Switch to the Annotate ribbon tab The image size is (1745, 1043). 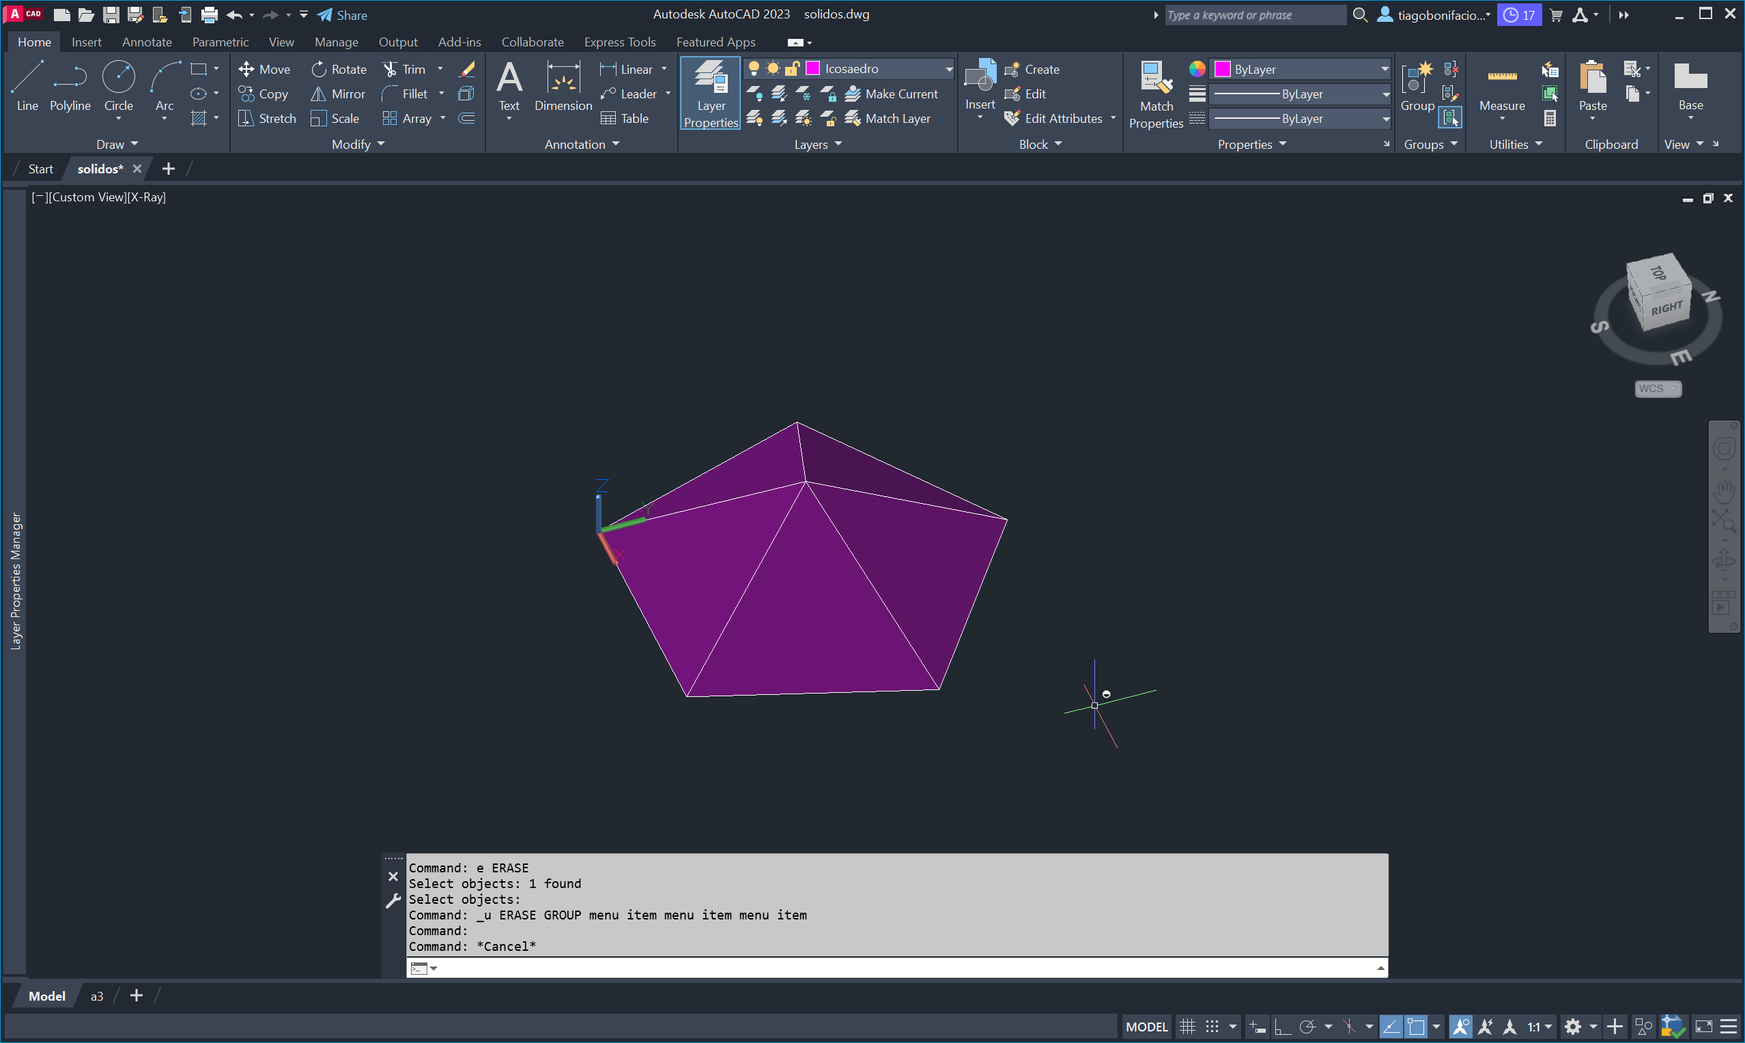[146, 42]
